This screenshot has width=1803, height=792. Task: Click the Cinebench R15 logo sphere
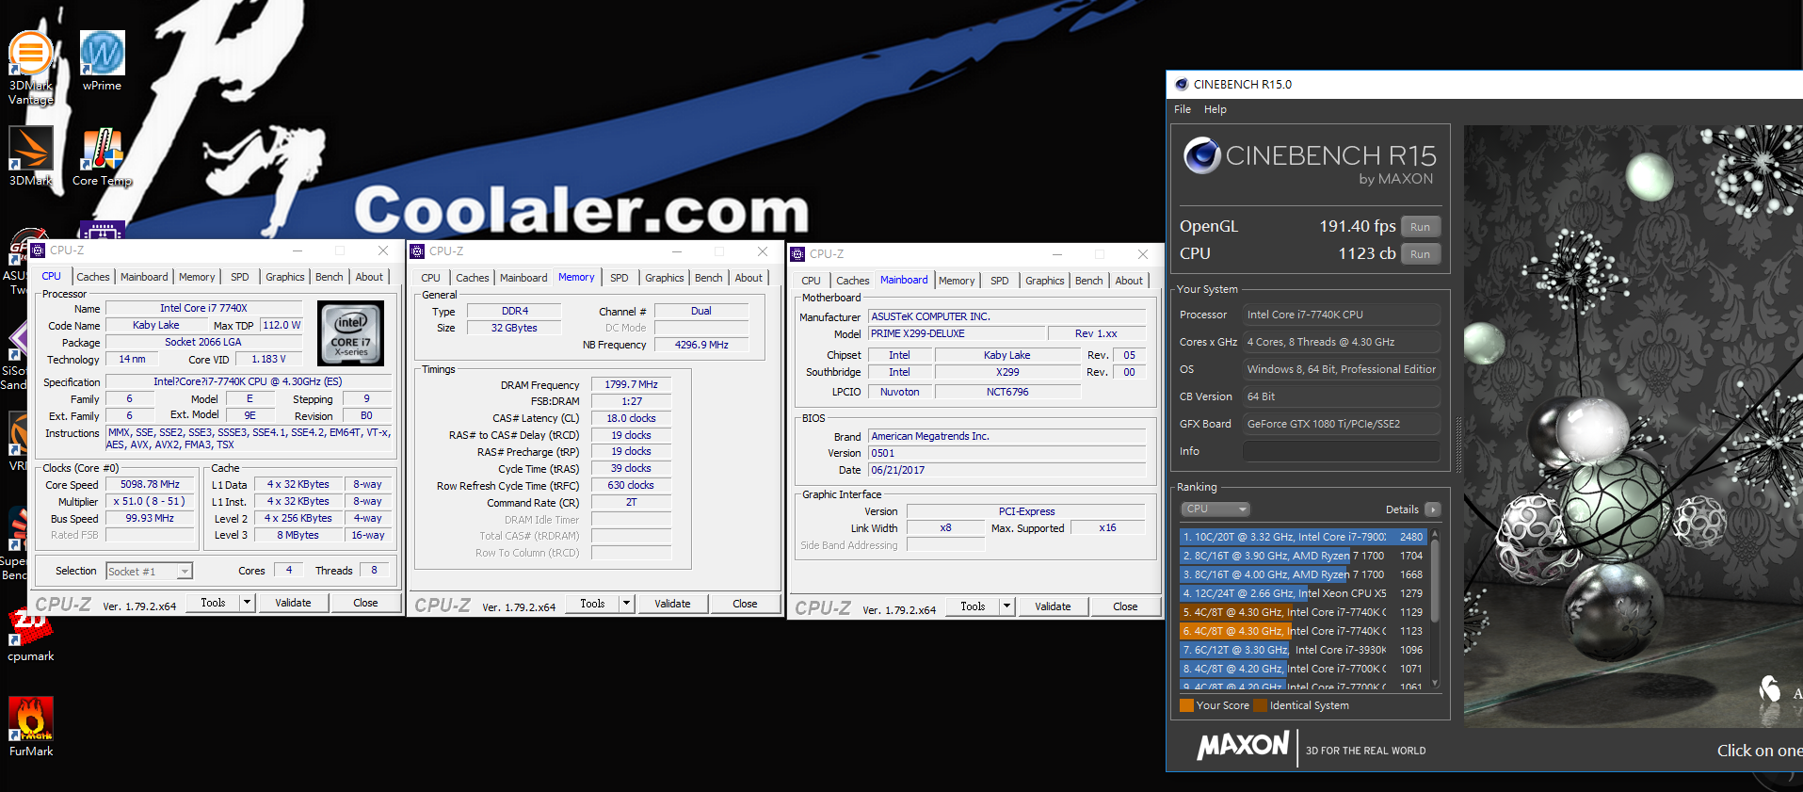1201,155
